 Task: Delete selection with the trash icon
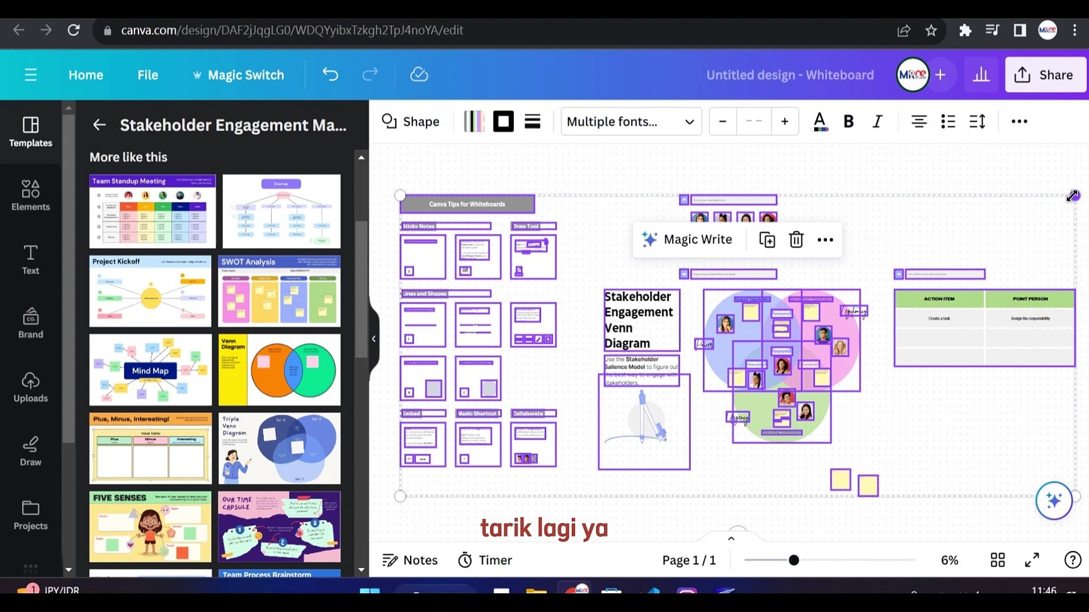(796, 239)
